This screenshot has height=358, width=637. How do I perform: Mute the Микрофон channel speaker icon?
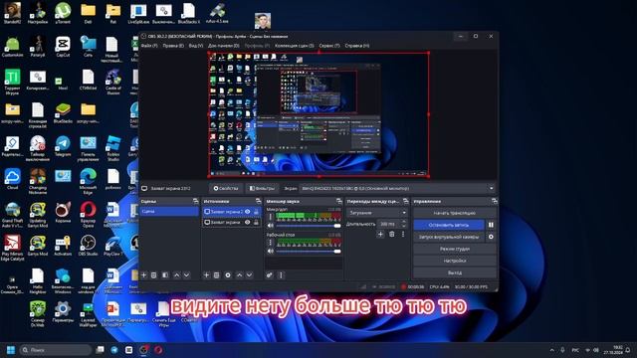point(271,226)
